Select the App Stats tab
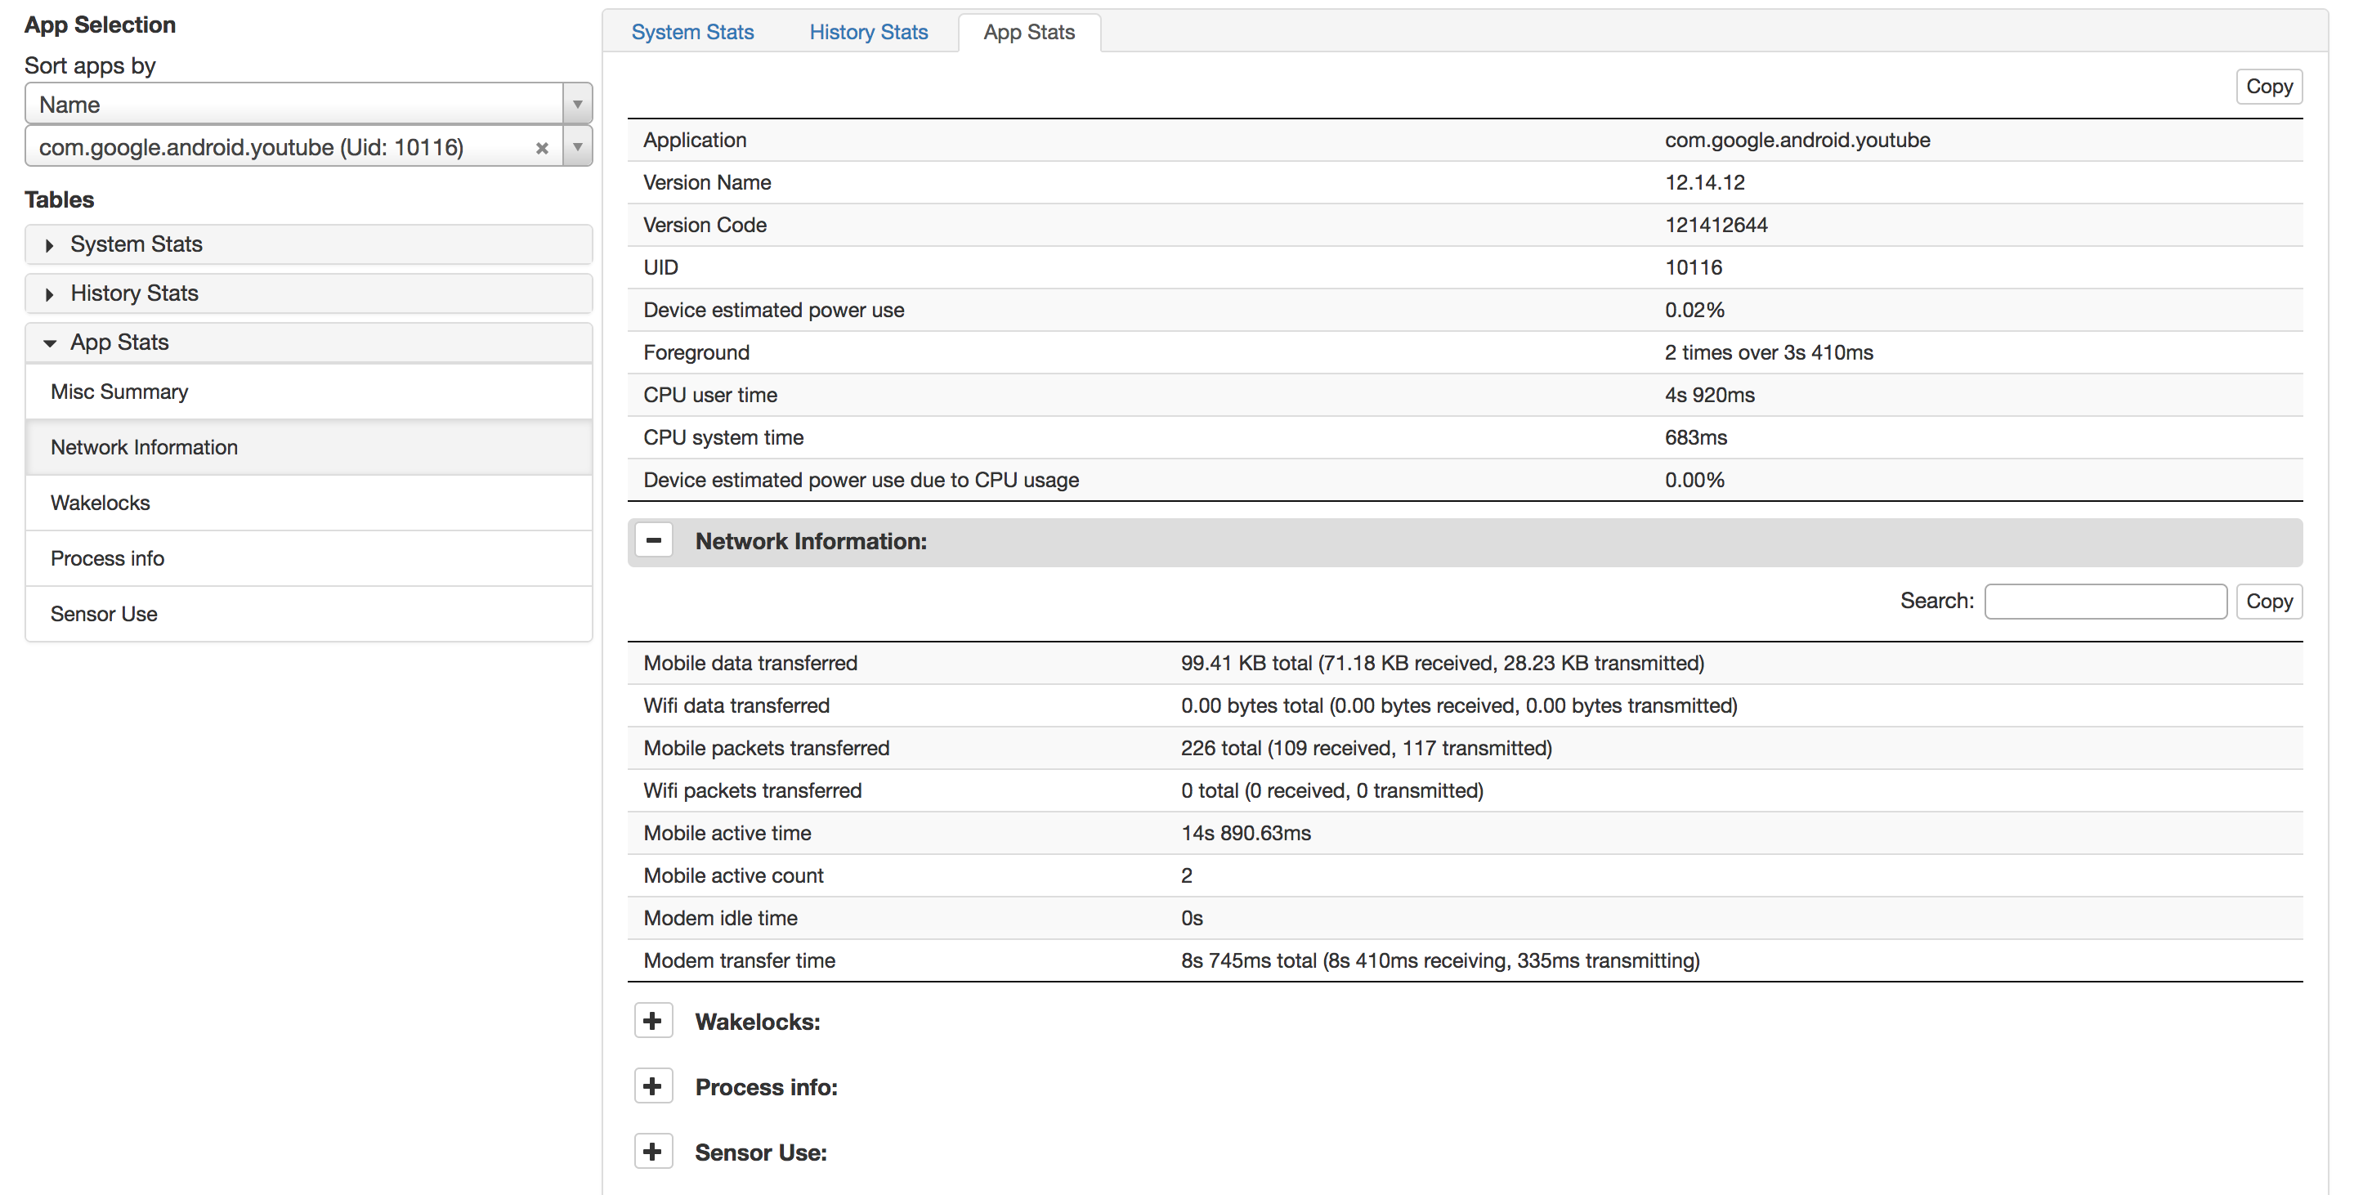 [x=1028, y=32]
